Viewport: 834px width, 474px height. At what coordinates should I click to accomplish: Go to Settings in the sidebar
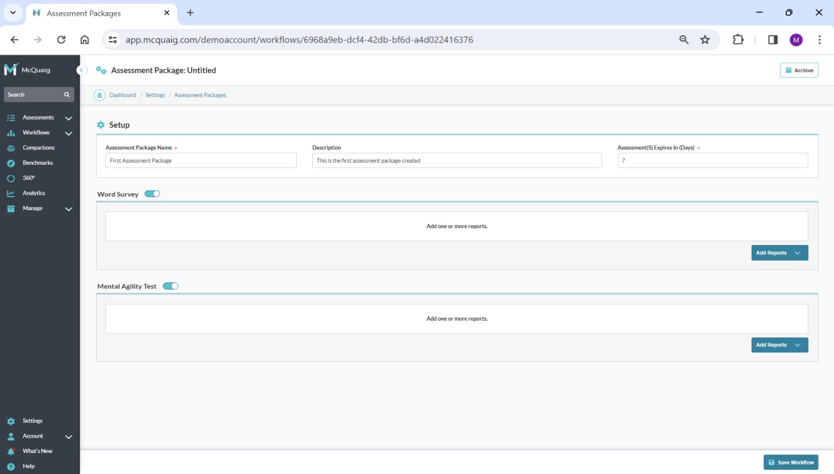(32, 421)
